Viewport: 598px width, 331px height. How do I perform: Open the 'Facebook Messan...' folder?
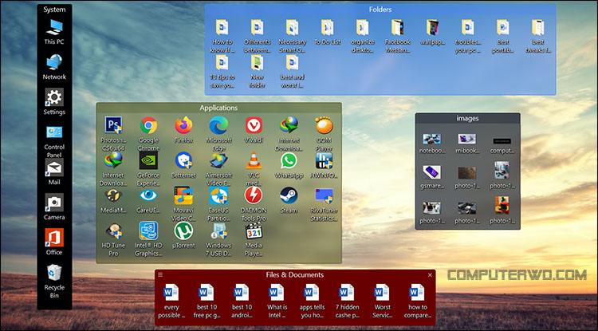pos(398,27)
